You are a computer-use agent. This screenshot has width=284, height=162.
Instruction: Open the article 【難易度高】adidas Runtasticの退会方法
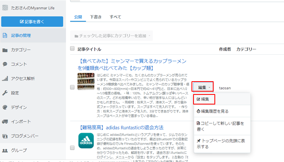121,127
